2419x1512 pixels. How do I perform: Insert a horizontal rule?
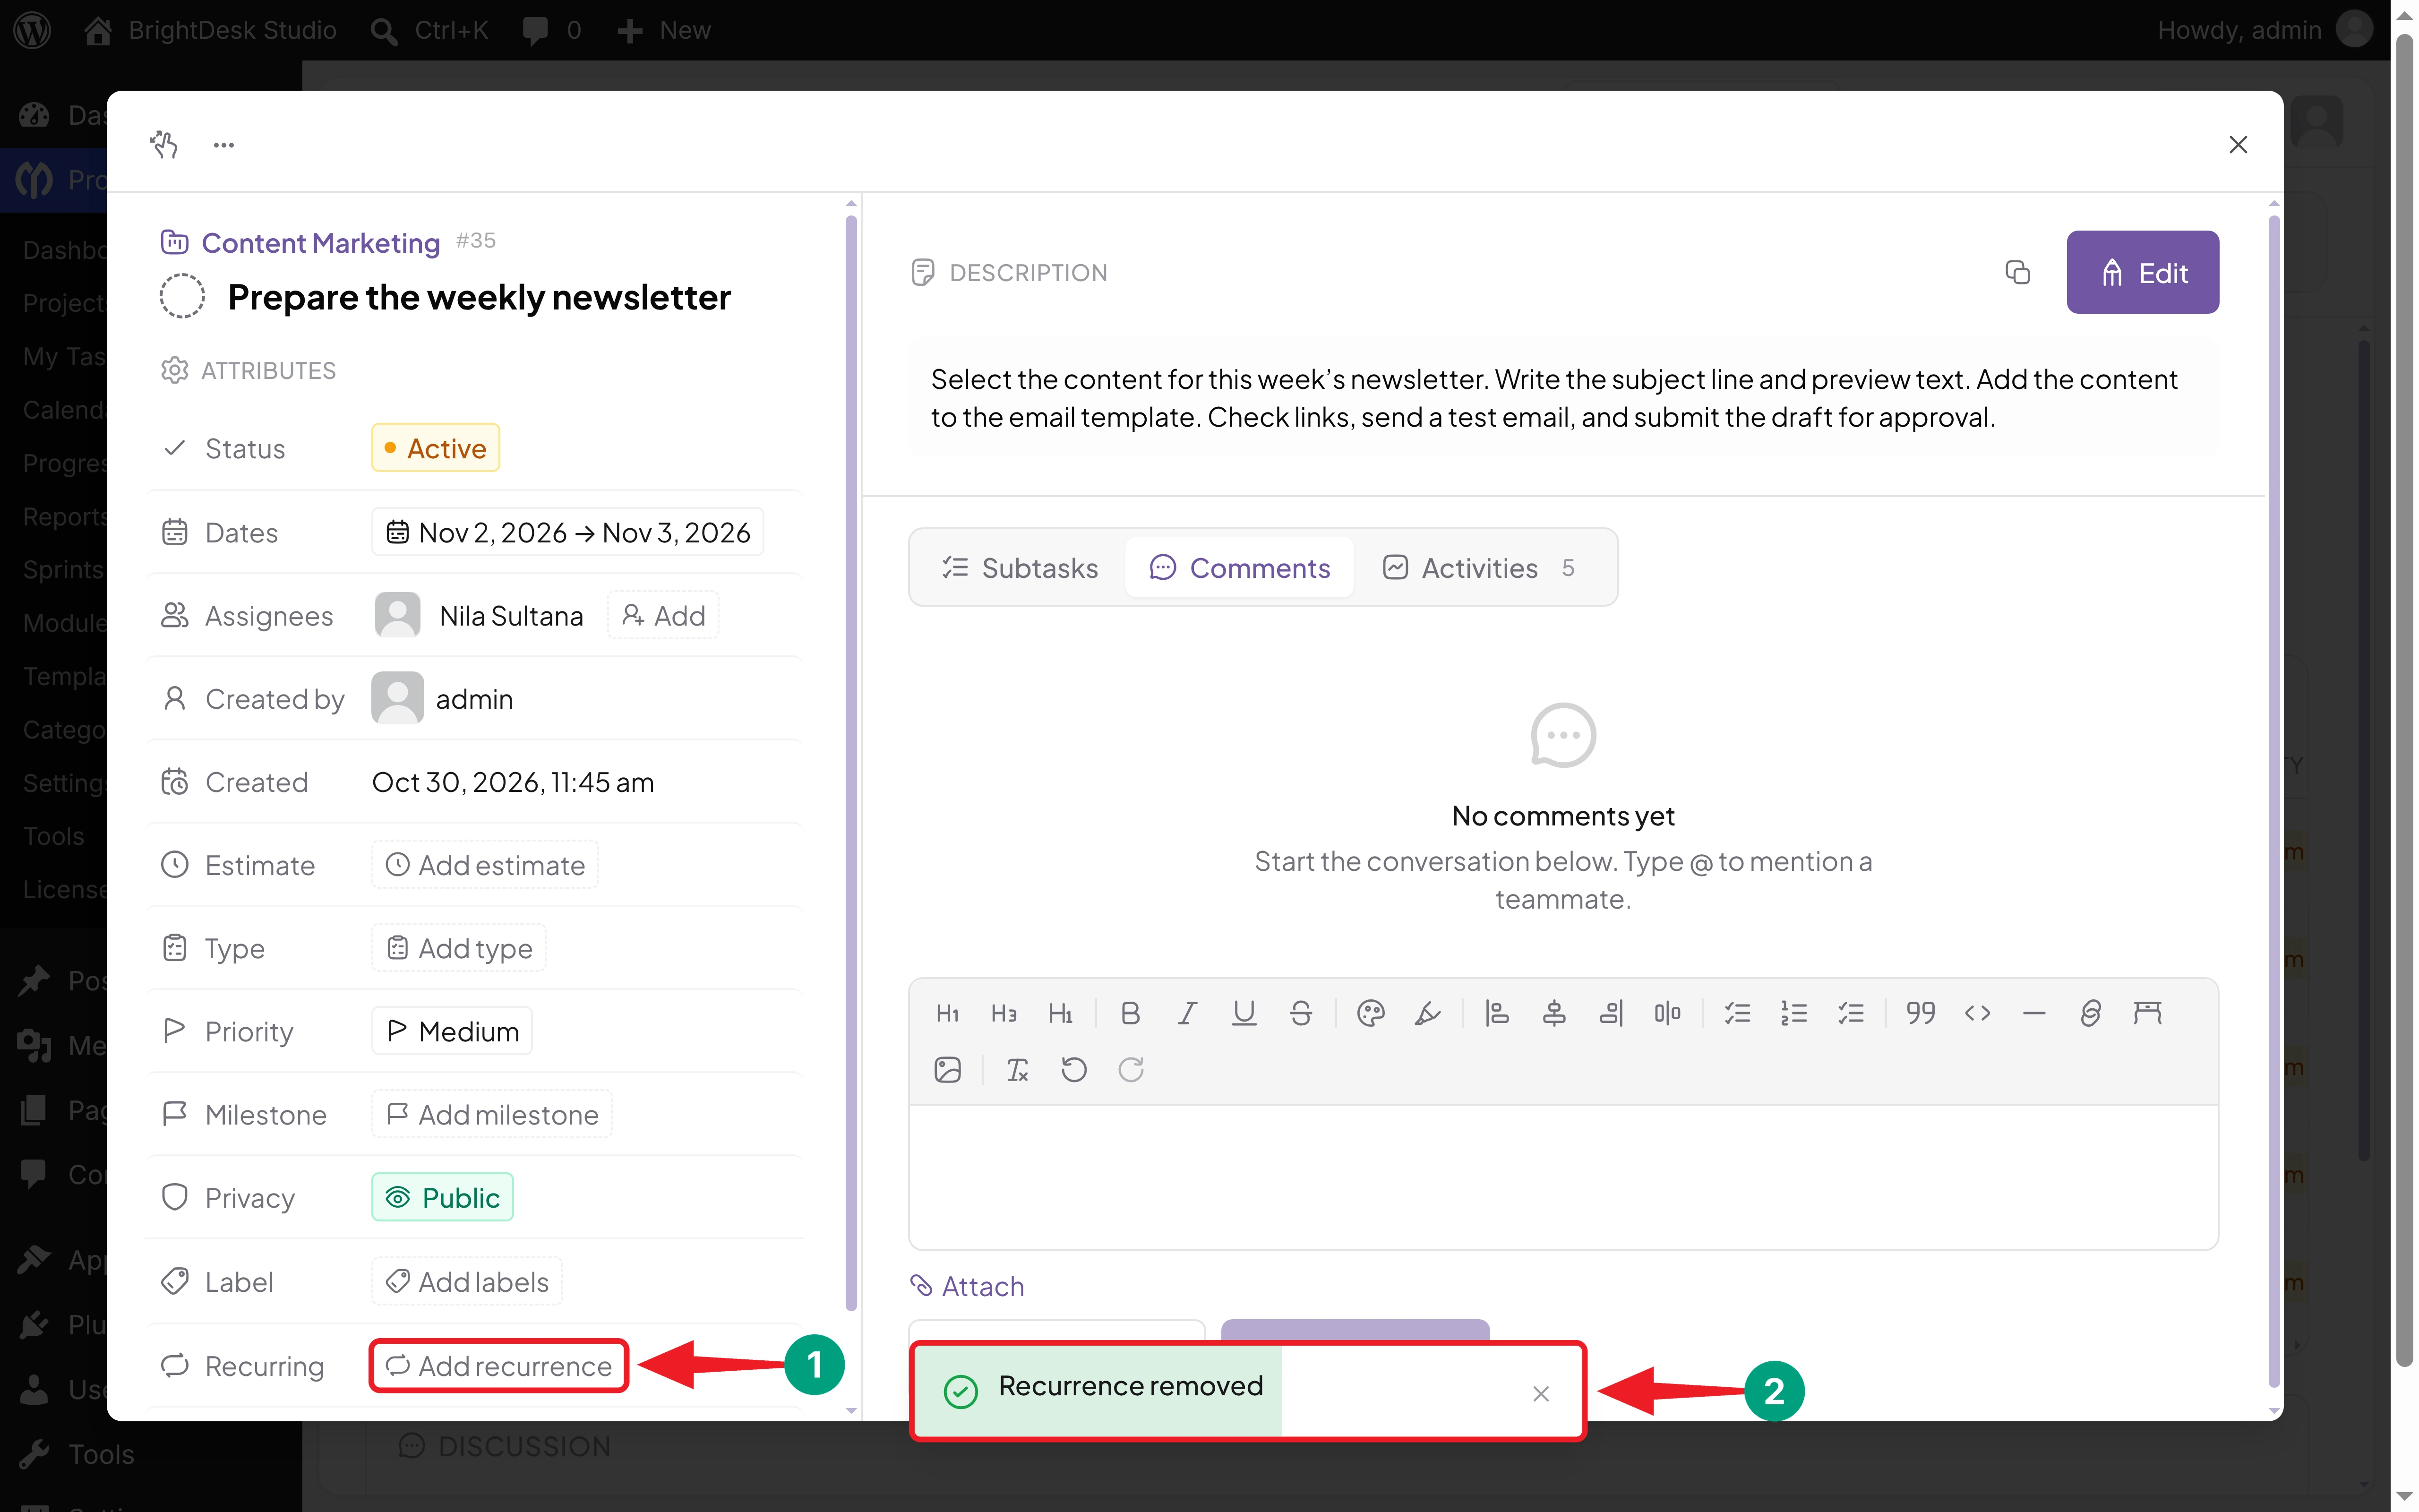click(x=2033, y=1013)
